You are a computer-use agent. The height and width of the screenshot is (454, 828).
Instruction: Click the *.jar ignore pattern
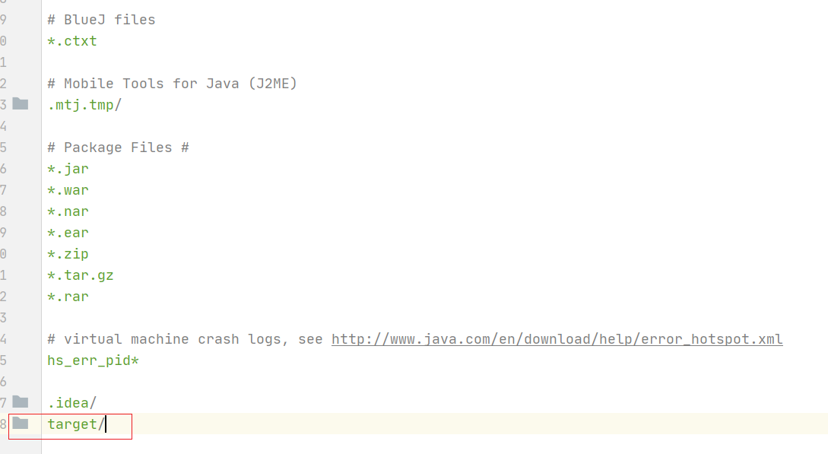pyautogui.click(x=68, y=169)
